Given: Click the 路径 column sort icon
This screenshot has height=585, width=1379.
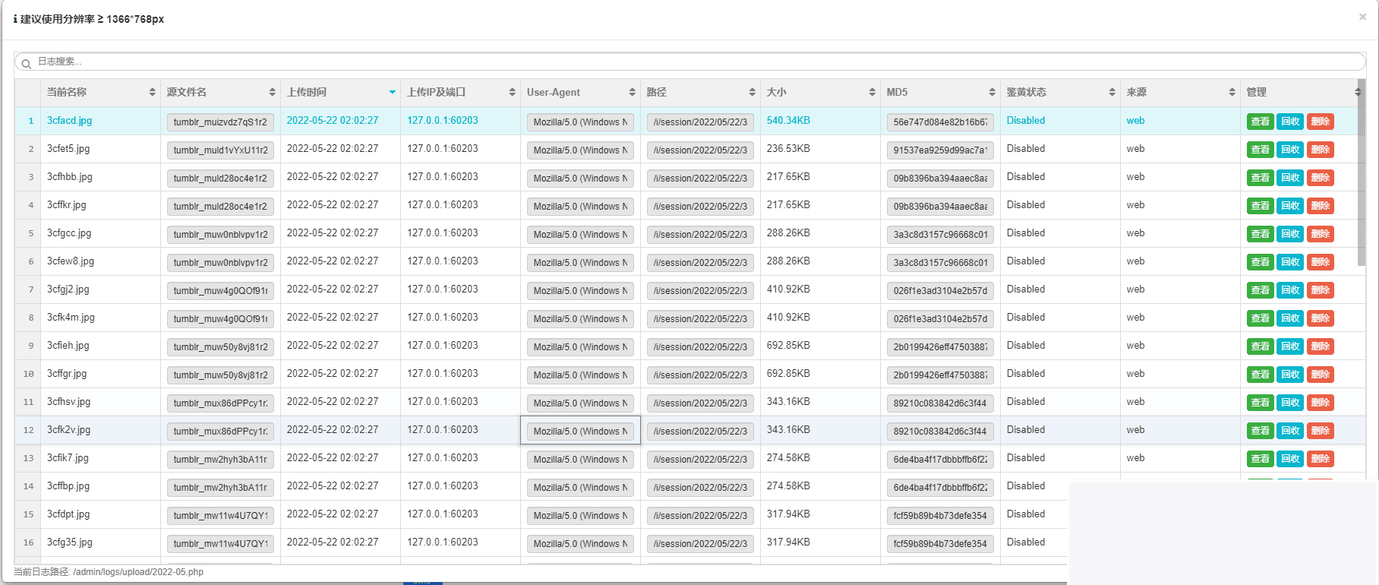Looking at the screenshot, I should pos(752,92).
